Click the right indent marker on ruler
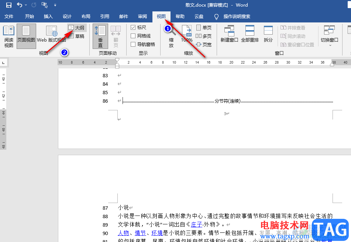 [x=332, y=64]
